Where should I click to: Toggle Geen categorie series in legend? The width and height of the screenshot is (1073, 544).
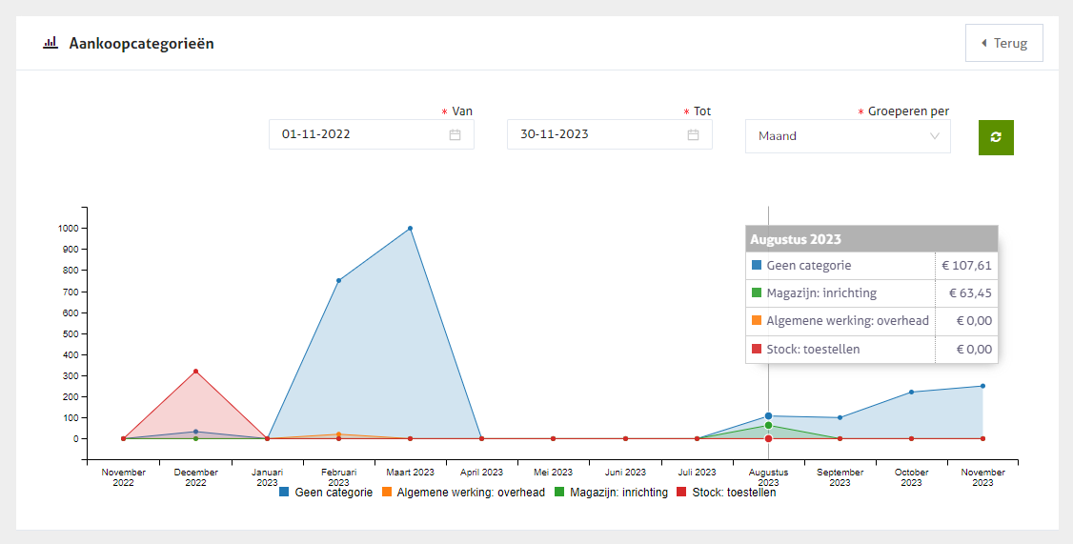tap(326, 493)
